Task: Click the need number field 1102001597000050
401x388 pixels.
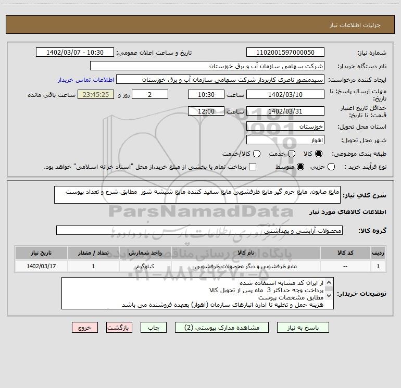Action: [x=285, y=52]
